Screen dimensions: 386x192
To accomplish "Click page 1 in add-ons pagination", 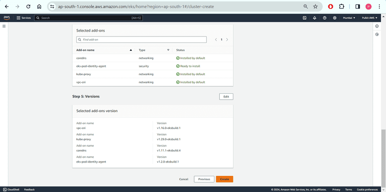I will [221, 40].
